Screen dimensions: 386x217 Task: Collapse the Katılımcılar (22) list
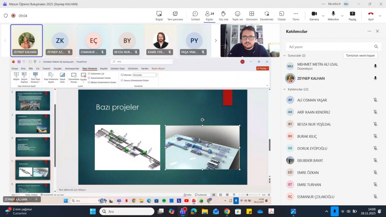click(285, 89)
